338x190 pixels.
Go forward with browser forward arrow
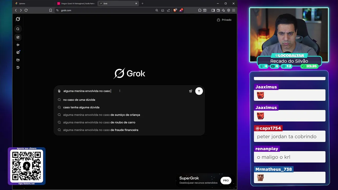21,10
